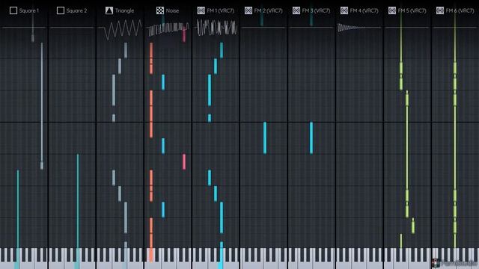Click the highlighted orange piano key under Noise

point(151,256)
